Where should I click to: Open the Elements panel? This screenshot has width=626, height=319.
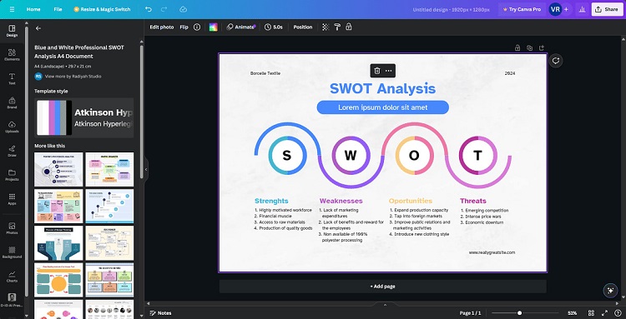coord(12,55)
